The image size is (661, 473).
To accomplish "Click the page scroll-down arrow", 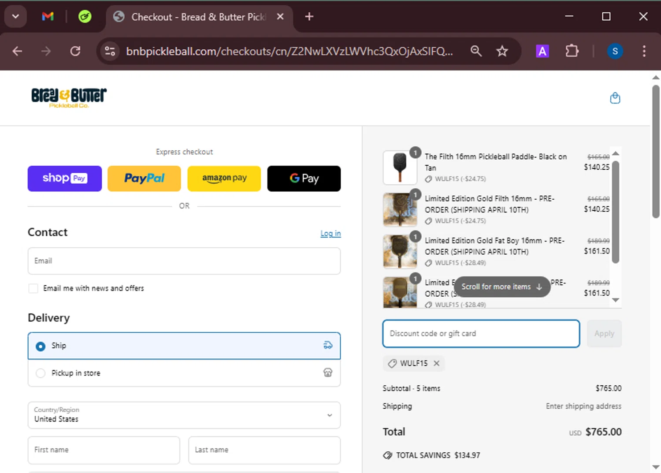I will click(656, 467).
